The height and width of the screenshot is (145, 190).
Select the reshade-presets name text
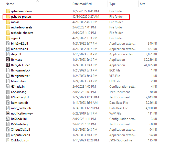point(22,27)
